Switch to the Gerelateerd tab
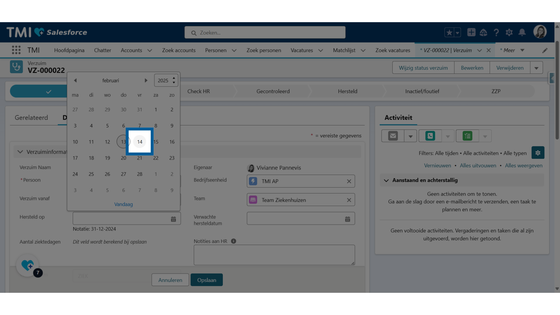This screenshot has width=560, height=315. [x=31, y=118]
